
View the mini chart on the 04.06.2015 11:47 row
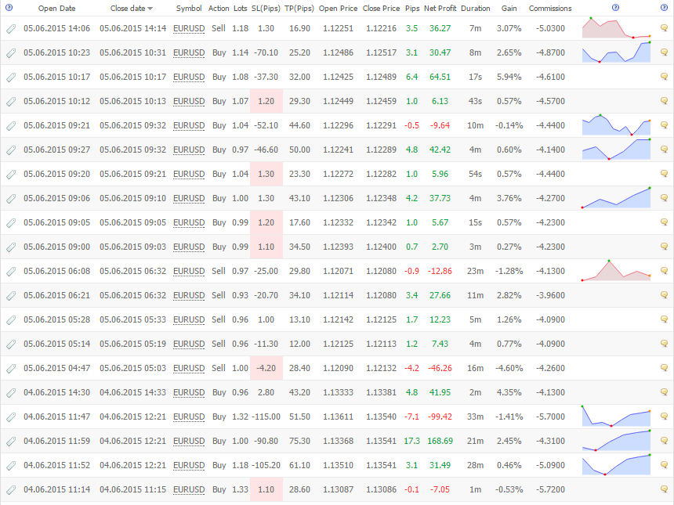[617, 416]
